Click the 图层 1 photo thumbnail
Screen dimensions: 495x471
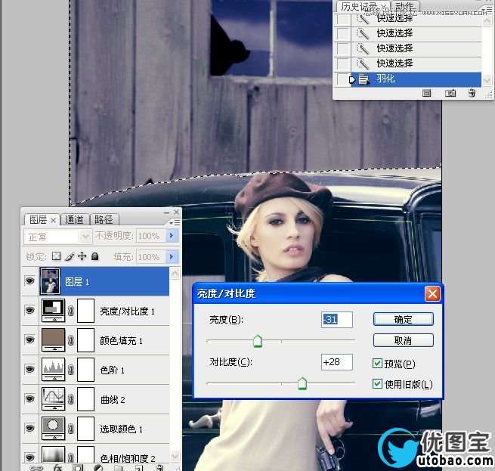(x=50, y=281)
